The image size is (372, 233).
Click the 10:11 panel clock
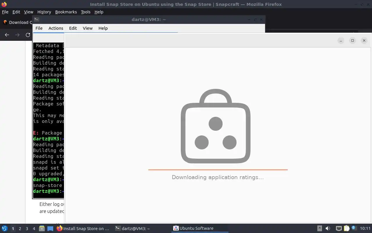tap(365, 229)
